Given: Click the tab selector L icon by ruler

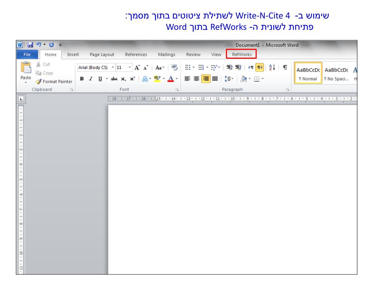Looking at the screenshot, I should [21, 99].
